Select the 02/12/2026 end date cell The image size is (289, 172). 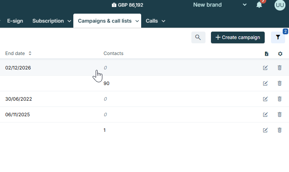click(18, 68)
